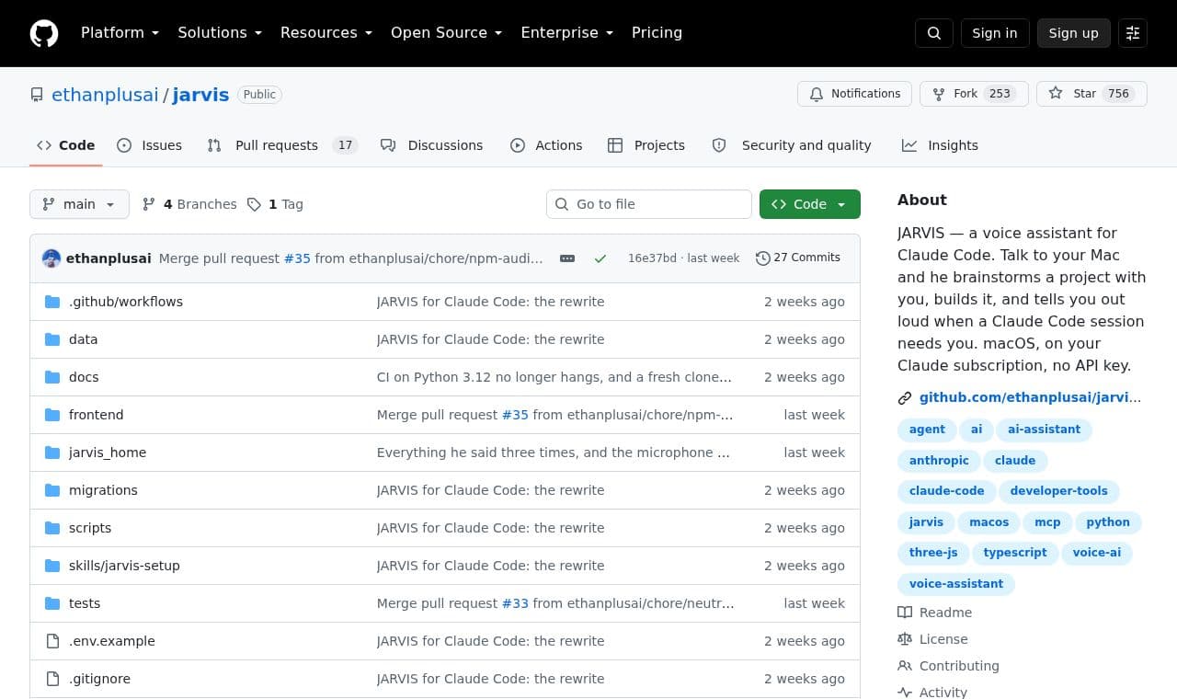Click the GitHub logo icon
The height and width of the screenshot is (699, 1177).
click(44, 33)
